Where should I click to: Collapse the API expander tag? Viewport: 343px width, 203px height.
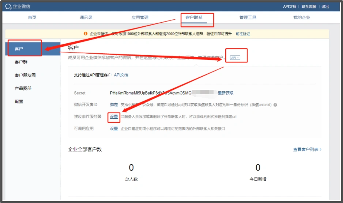235,58
